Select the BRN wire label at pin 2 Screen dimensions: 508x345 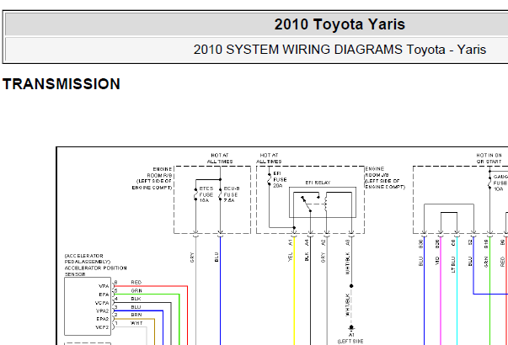pyautogui.click(x=136, y=315)
